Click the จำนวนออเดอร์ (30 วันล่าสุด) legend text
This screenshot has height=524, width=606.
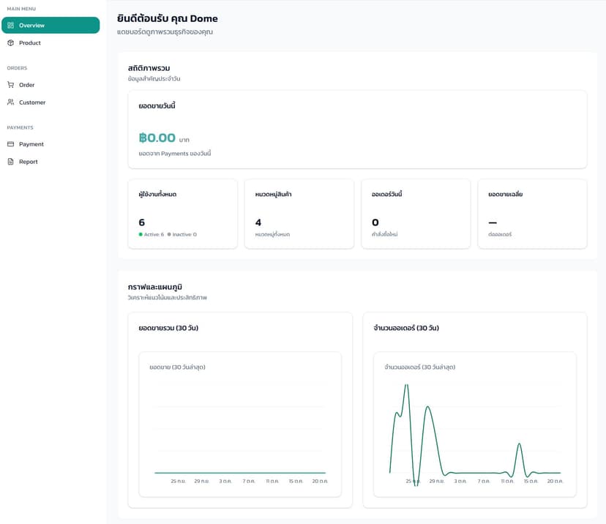pos(419,367)
